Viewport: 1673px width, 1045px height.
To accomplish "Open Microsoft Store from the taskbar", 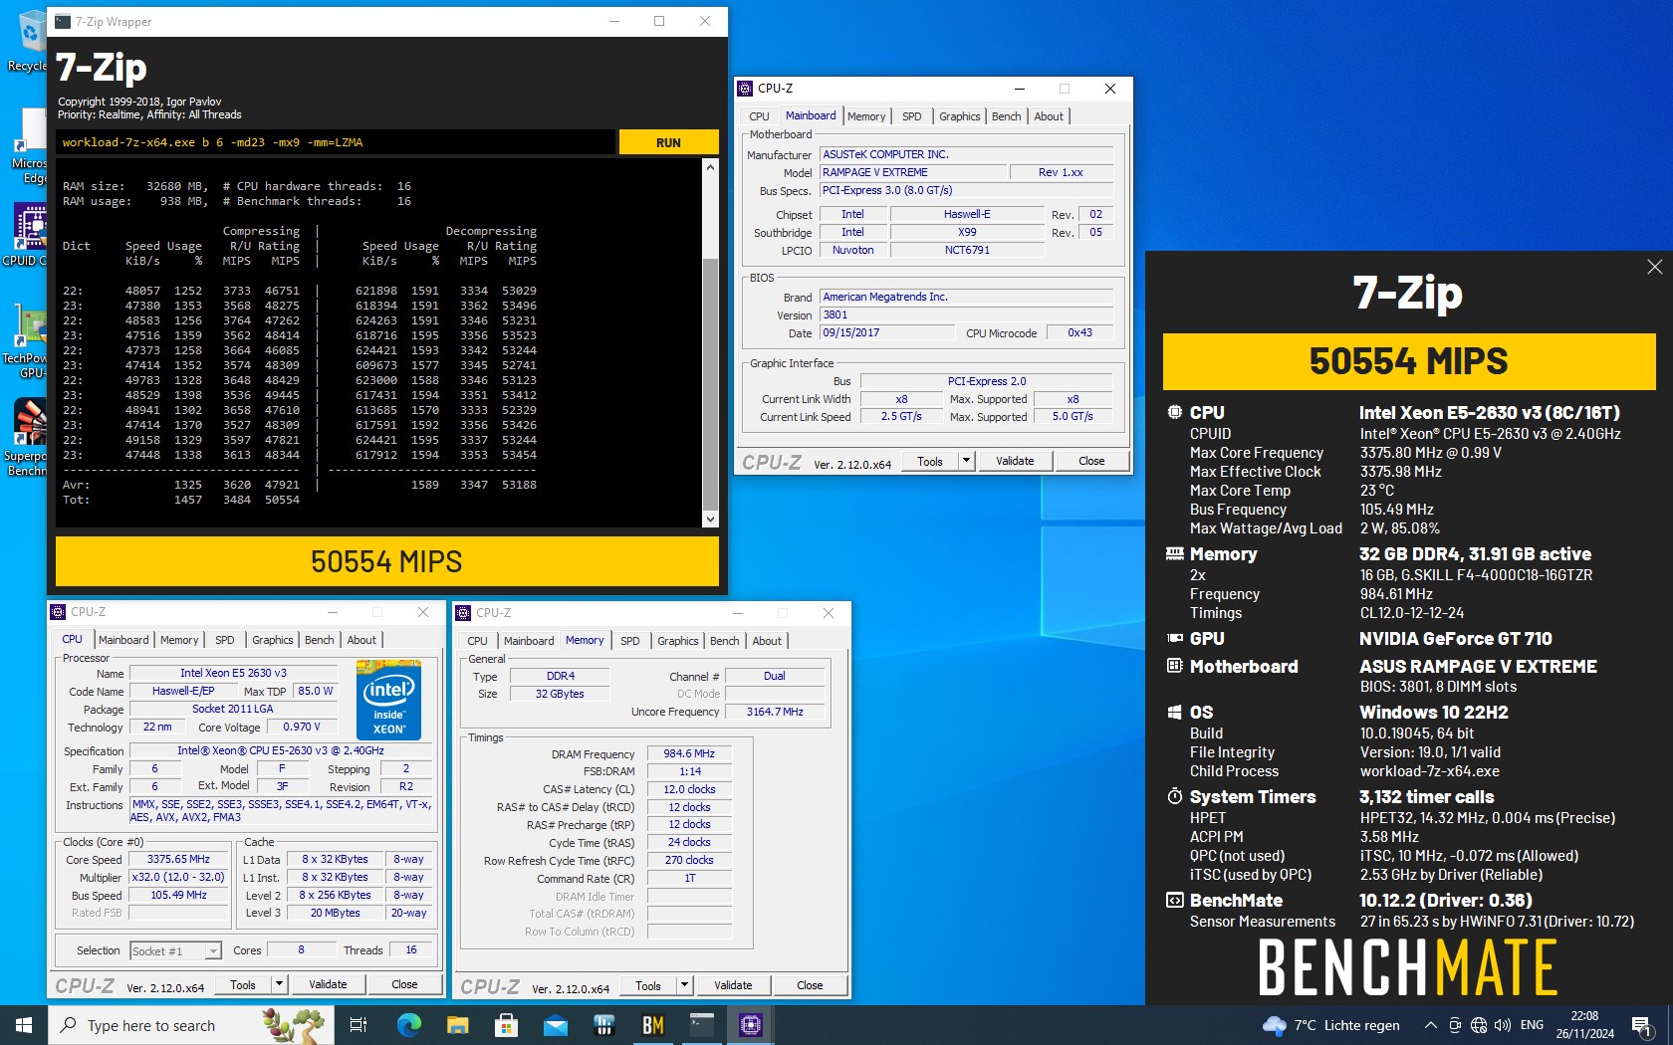I will [x=506, y=1025].
